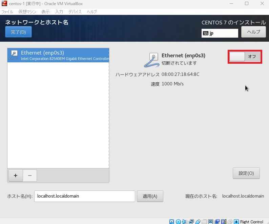
Task: Click the USB devices status icon
Action: 198,222
